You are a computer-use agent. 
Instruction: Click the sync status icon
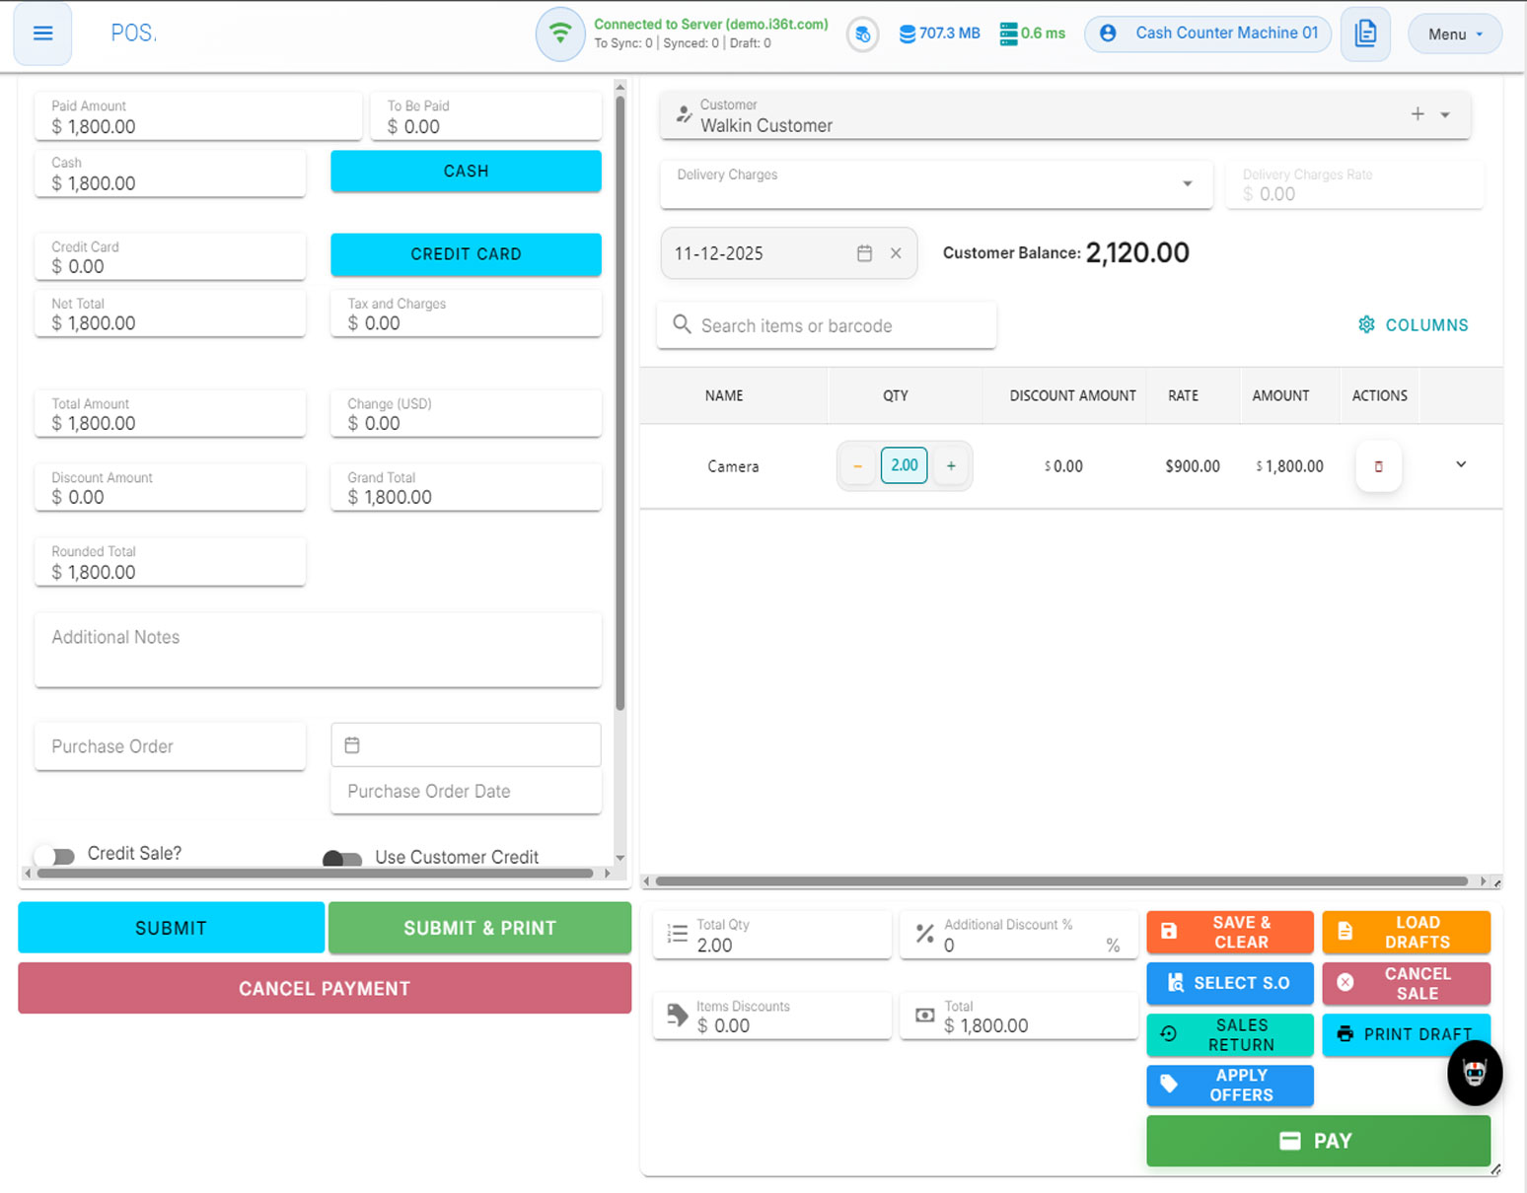point(862,35)
